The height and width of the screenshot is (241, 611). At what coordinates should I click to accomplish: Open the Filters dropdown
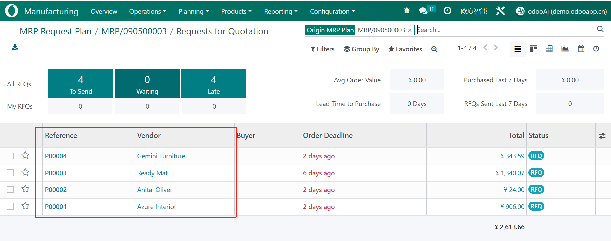coord(322,49)
